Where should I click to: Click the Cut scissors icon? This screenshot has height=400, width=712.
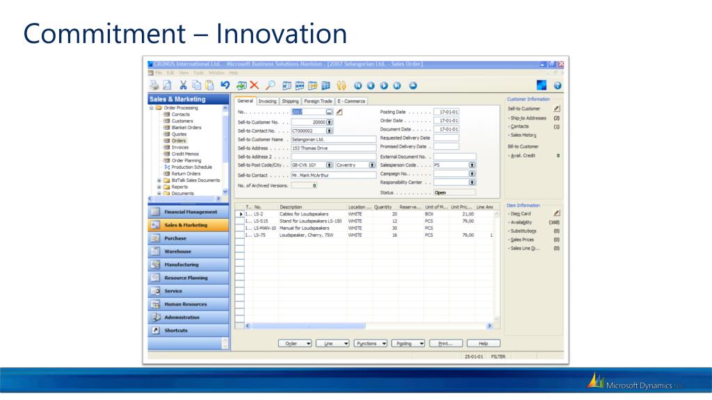[184, 85]
